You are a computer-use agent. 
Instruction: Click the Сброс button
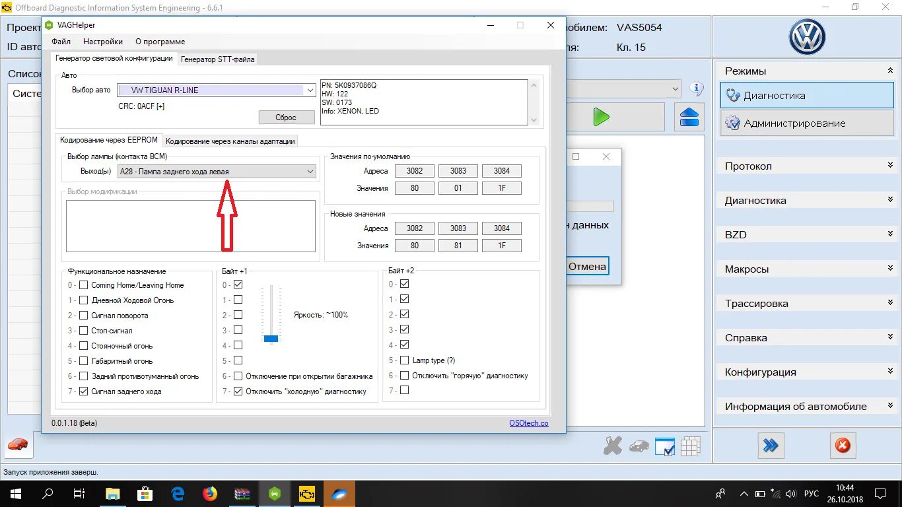pyautogui.click(x=287, y=117)
